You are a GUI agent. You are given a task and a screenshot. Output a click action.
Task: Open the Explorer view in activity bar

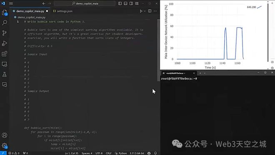(x=5, y=12)
